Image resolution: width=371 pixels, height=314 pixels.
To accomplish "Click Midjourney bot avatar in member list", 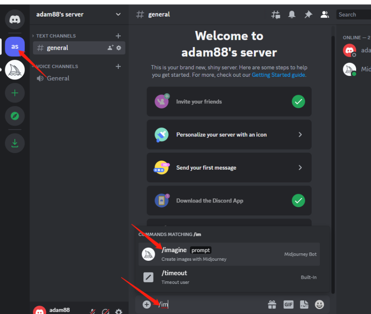I will tap(350, 69).
